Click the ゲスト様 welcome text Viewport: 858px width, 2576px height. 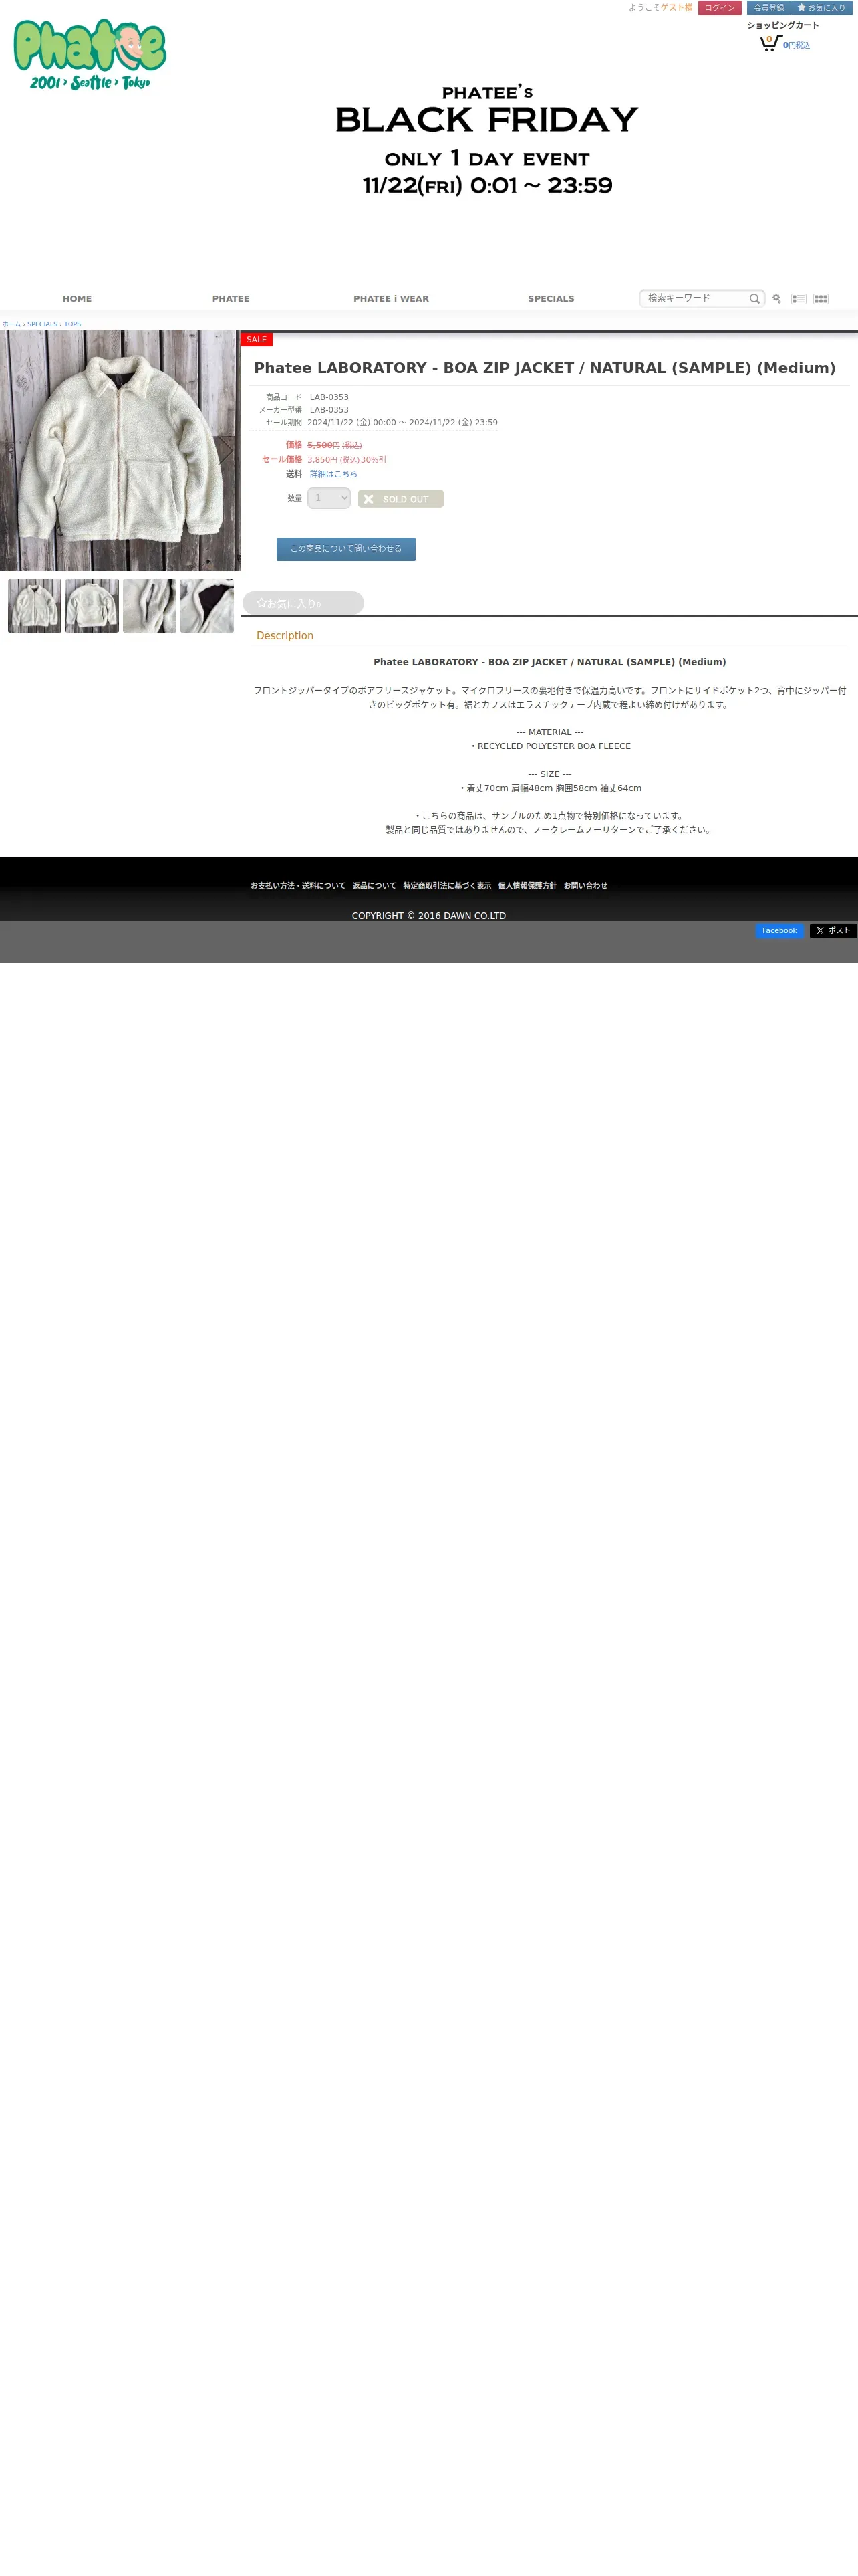tap(676, 8)
